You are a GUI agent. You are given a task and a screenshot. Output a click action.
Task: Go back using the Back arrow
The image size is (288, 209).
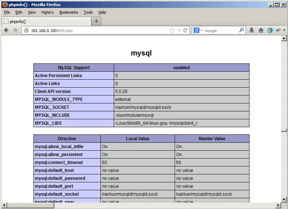pyautogui.click(x=6, y=30)
